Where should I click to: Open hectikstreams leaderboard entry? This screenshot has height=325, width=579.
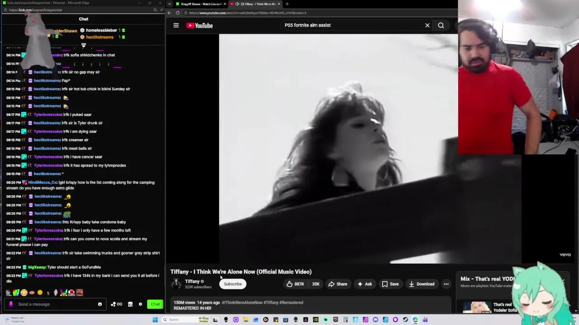point(100,37)
